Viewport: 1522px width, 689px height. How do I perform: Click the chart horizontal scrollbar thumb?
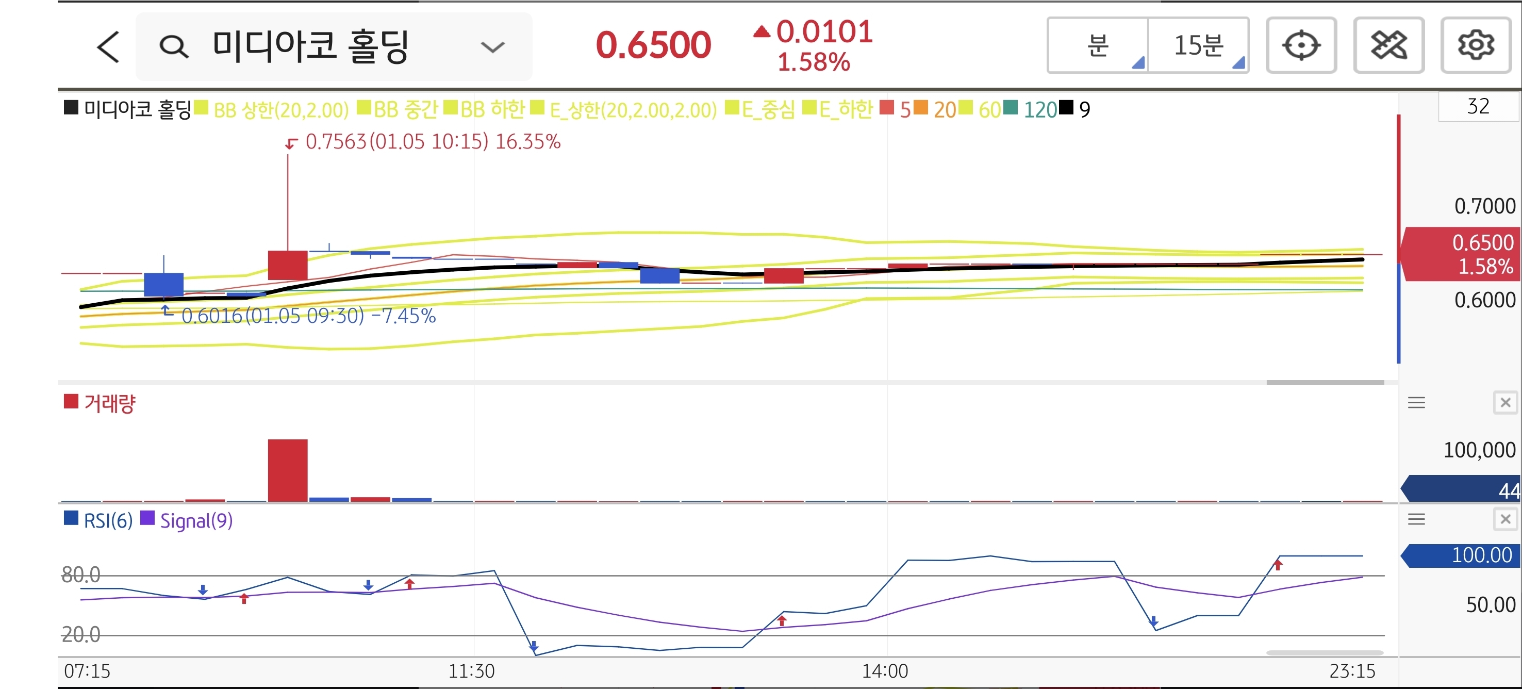point(1325,383)
